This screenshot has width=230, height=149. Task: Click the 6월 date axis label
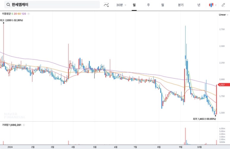pyautogui.click(x=115, y=147)
